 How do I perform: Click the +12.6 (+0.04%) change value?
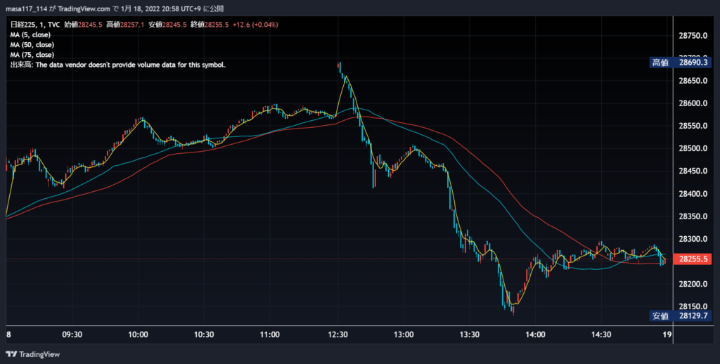[255, 25]
